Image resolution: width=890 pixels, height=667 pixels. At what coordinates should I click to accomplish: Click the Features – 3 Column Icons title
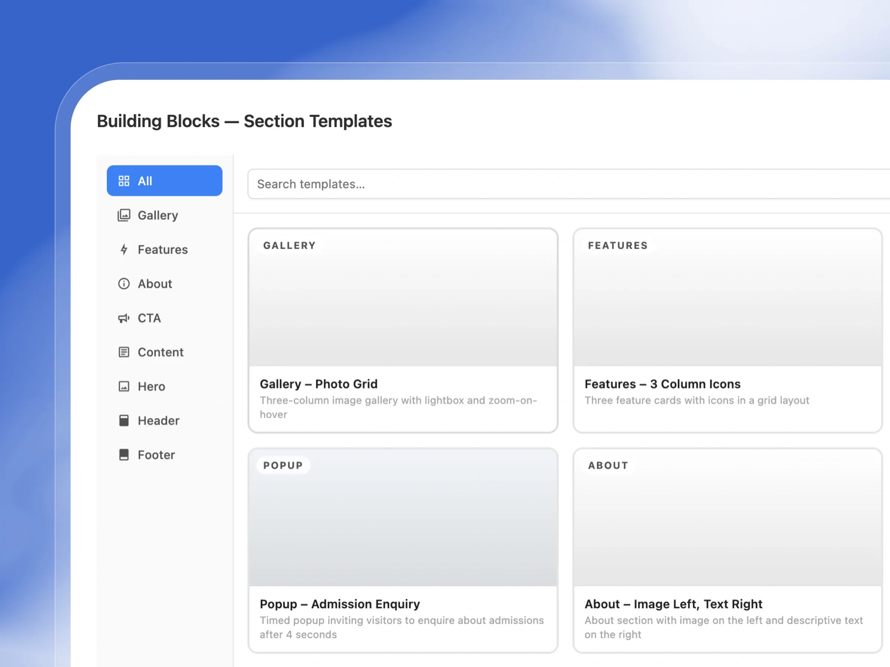click(x=662, y=384)
